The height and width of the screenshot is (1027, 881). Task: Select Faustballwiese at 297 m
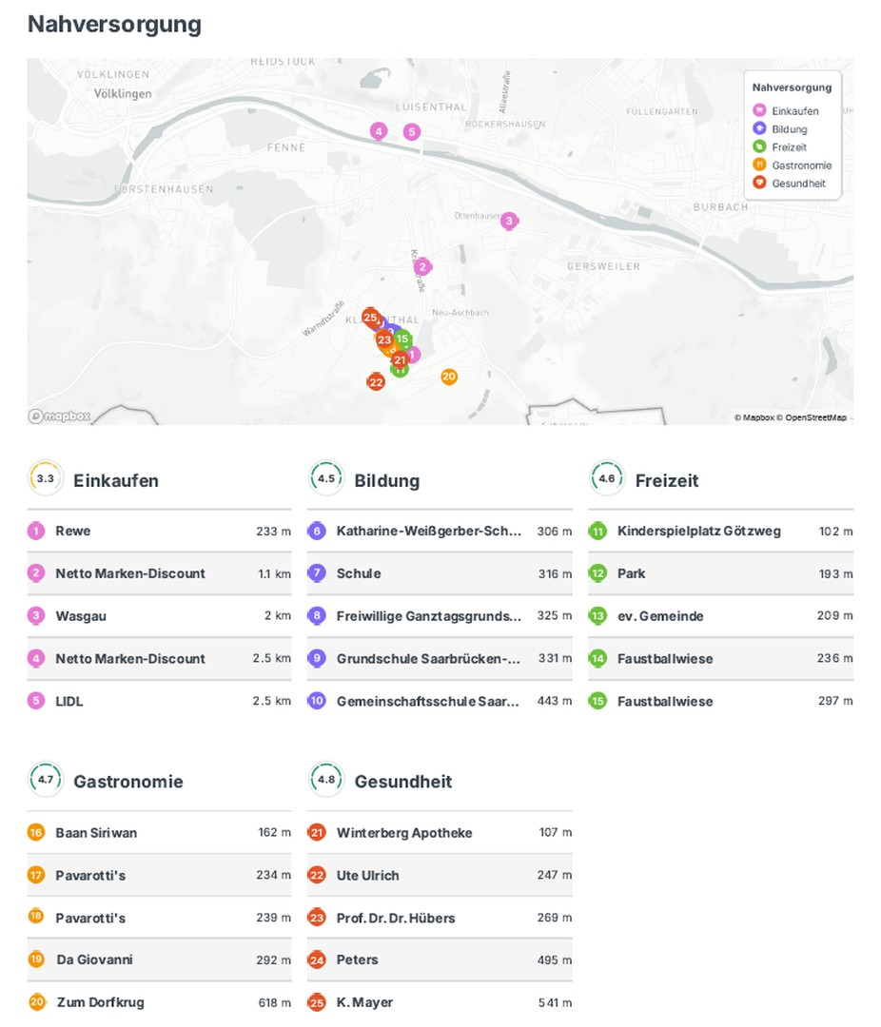pos(721,701)
